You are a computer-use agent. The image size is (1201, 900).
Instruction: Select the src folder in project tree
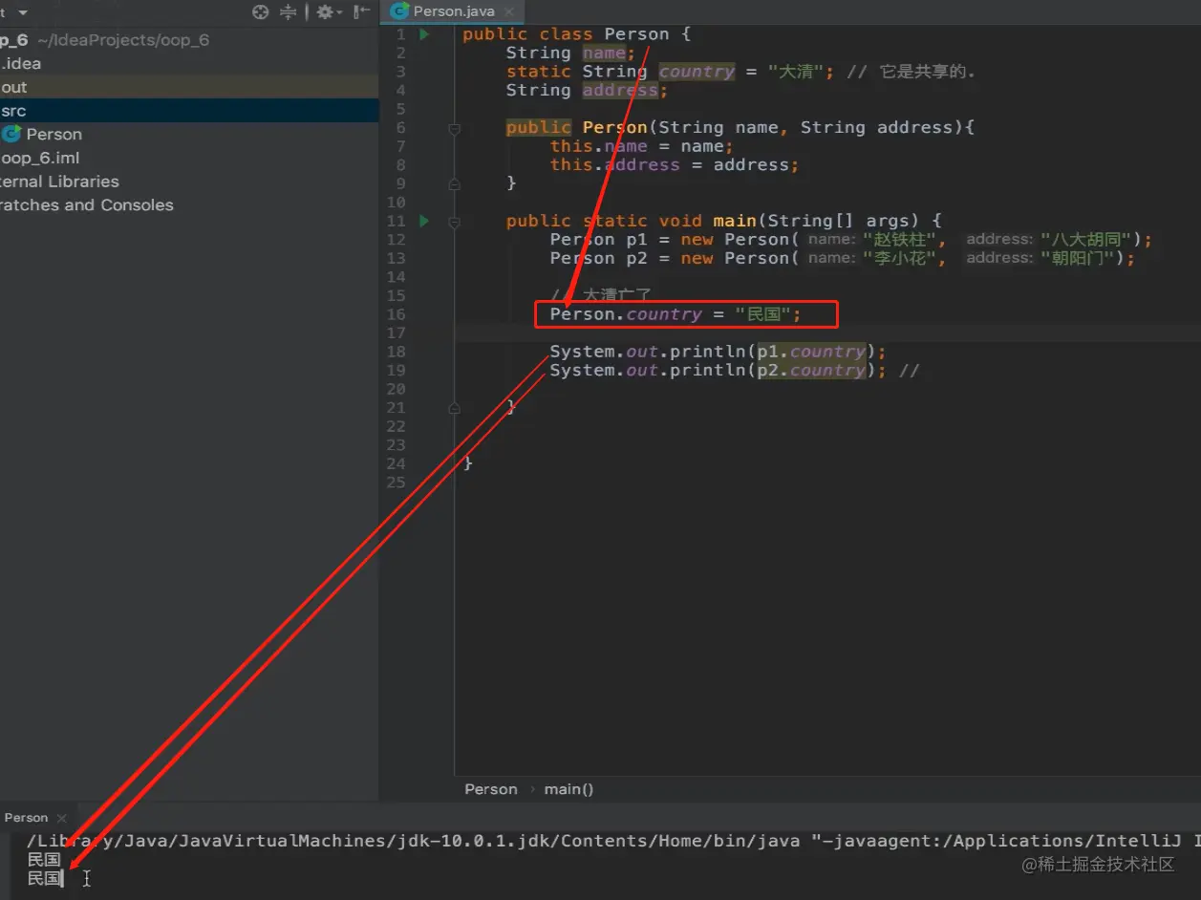click(x=189, y=111)
